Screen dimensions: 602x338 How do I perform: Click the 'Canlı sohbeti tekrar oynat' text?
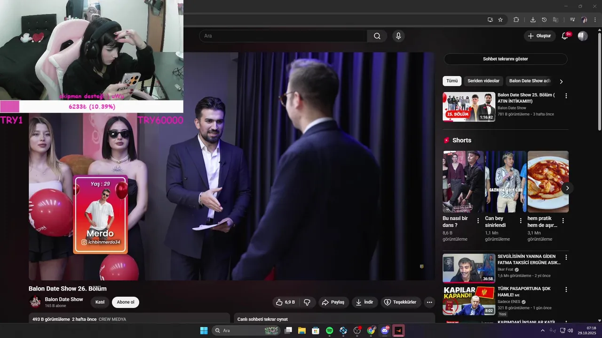pyautogui.click(x=262, y=319)
